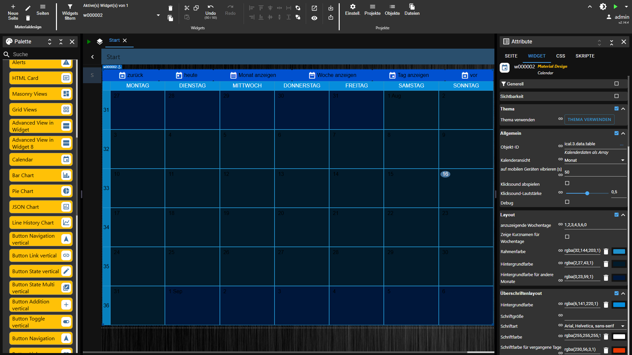The image size is (632, 355).
Task: Add HTML Card widget from palette
Action: click(x=41, y=78)
